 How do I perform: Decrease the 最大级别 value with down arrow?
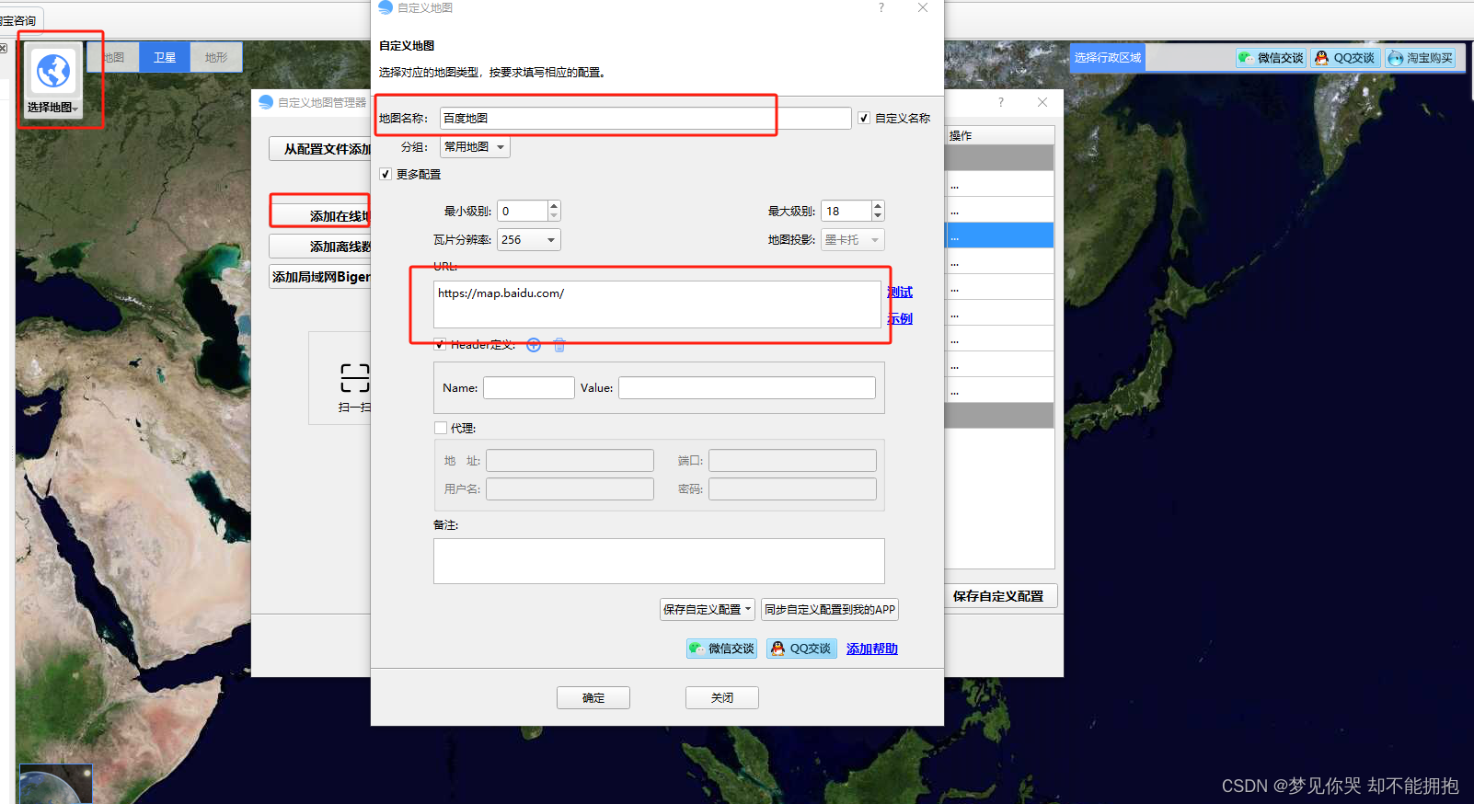click(878, 216)
